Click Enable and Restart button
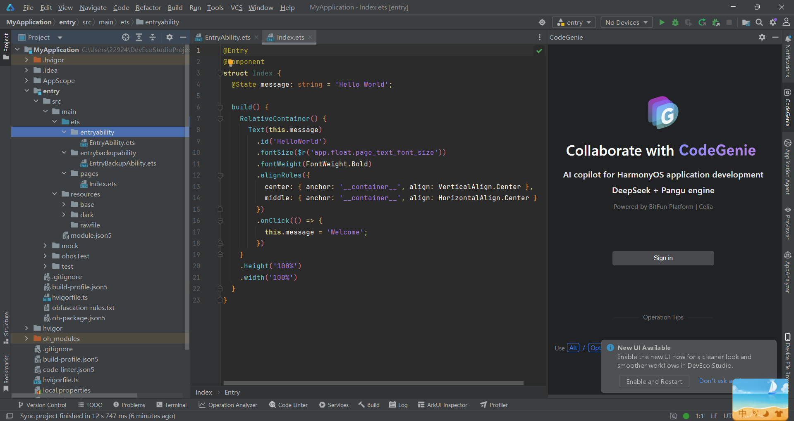This screenshot has width=794, height=421. point(654,381)
